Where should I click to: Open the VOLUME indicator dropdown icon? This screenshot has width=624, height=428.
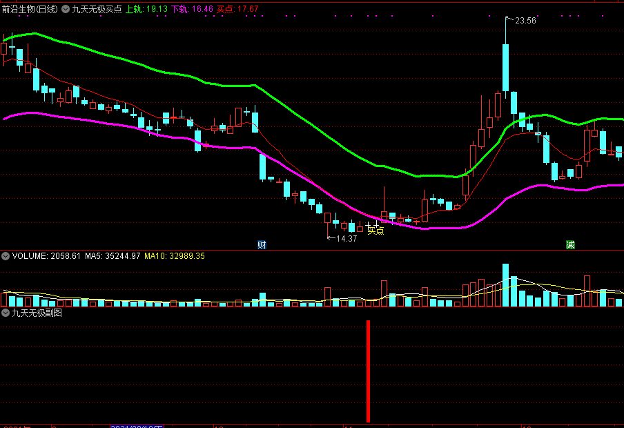pos(6,256)
